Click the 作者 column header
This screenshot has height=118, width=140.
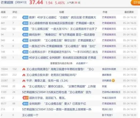click(x=105, y=12)
